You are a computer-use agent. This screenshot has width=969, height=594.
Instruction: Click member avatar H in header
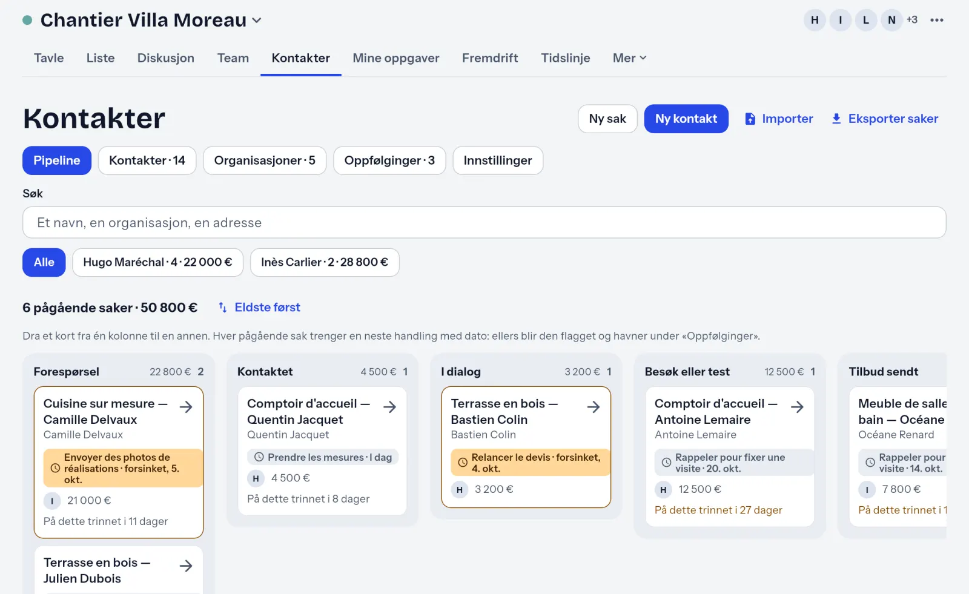coord(815,20)
